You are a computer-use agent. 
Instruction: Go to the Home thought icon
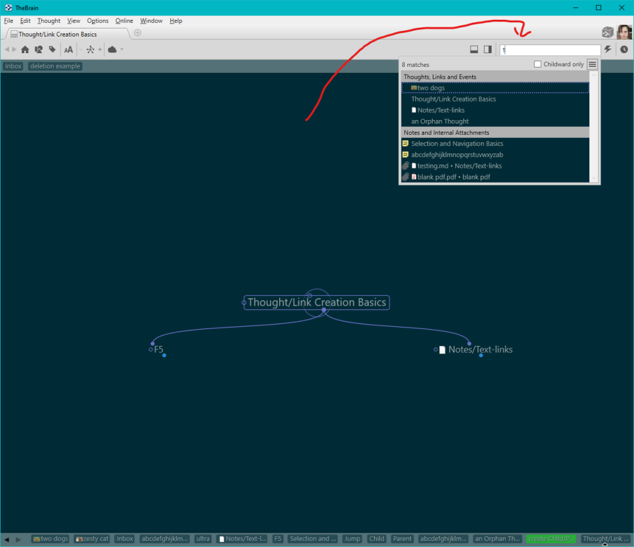click(x=25, y=50)
